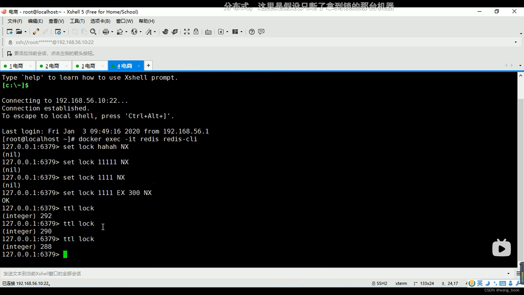The width and height of the screenshot is (524, 295).
Task: Open the sessions folder icon
Action: (x=19, y=32)
